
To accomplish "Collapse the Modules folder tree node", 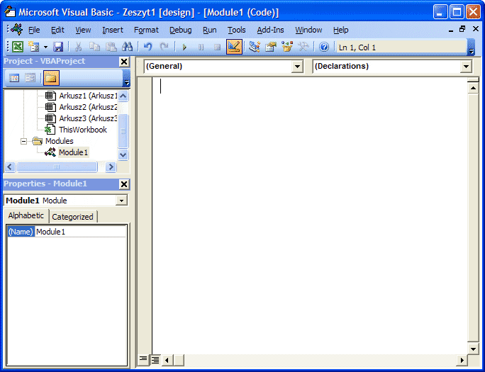I will 24,141.
